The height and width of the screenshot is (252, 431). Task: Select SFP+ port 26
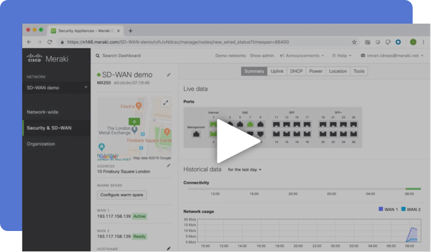(x=354, y=134)
